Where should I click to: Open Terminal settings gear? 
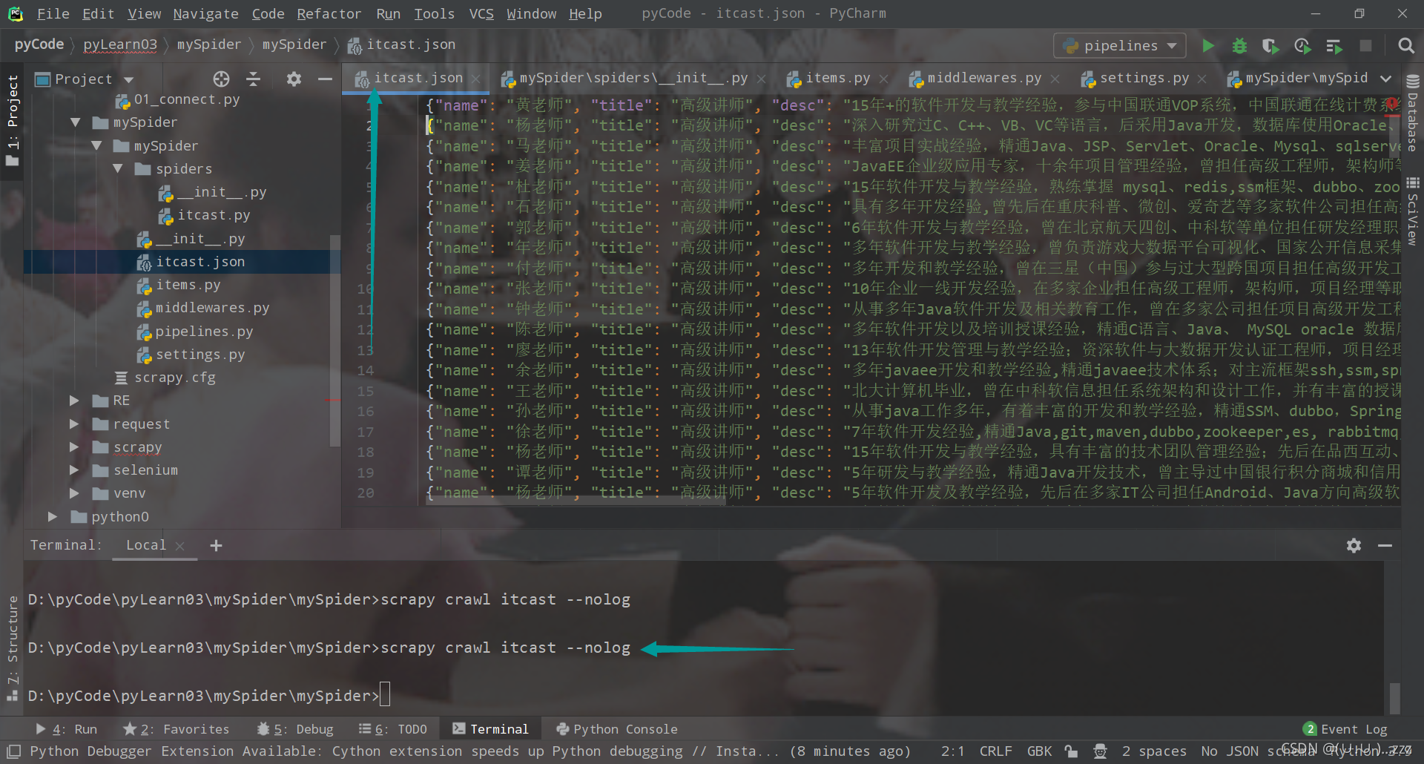1354,546
